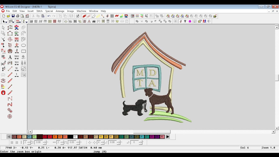The width and height of the screenshot is (279, 157).
Task: Click the Print icon in toolbar
Action: click(18, 16)
